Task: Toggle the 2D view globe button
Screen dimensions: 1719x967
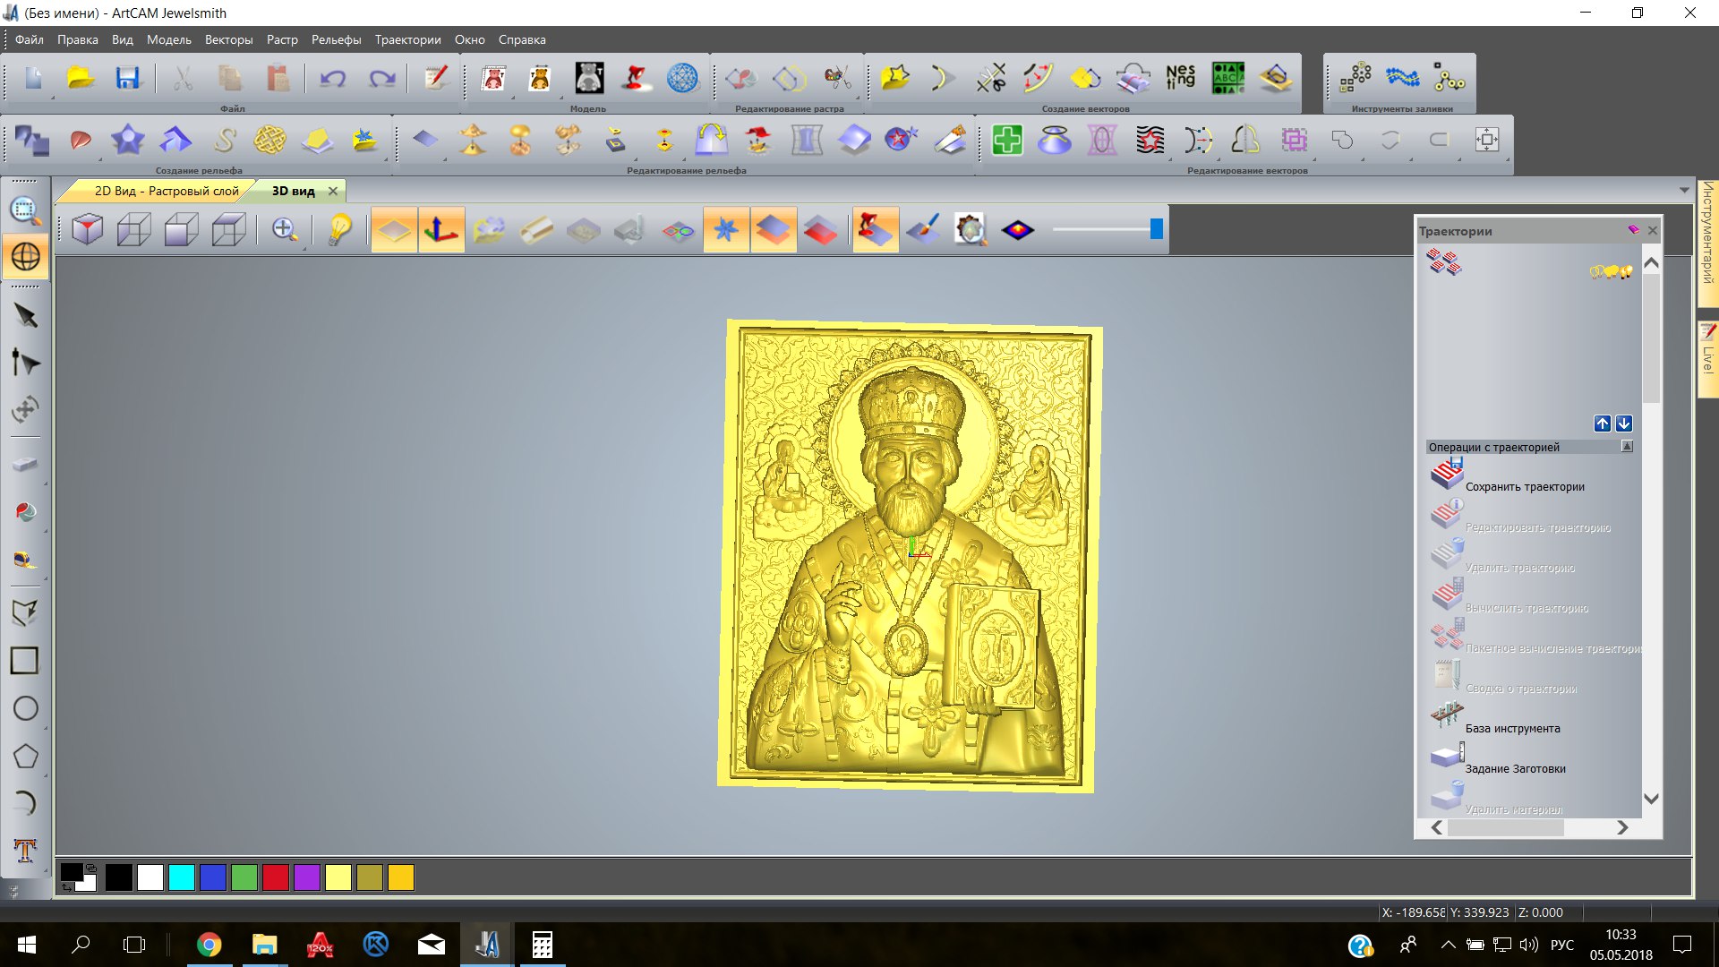Action: click(x=25, y=257)
